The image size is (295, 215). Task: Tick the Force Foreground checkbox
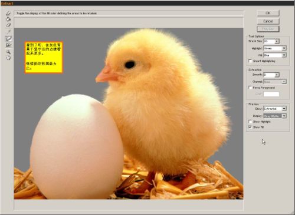(250, 88)
